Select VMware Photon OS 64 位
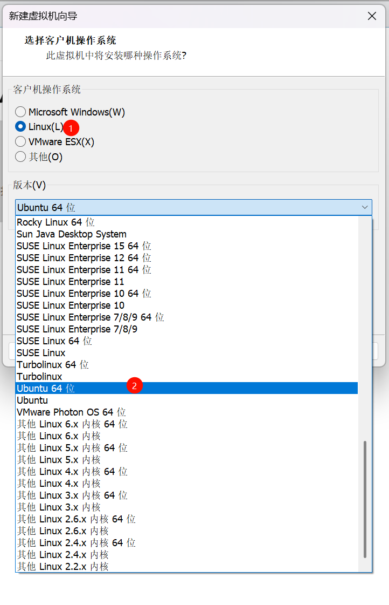 (187, 412)
